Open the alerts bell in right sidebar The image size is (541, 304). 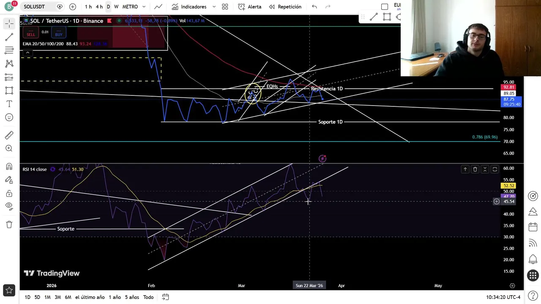[x=533, y=259]
